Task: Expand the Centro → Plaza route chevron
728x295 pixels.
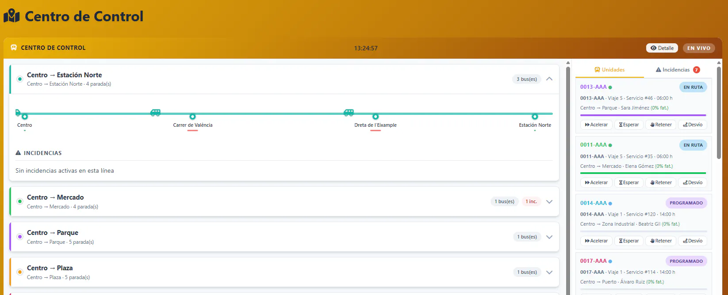Action: point(549,272)
